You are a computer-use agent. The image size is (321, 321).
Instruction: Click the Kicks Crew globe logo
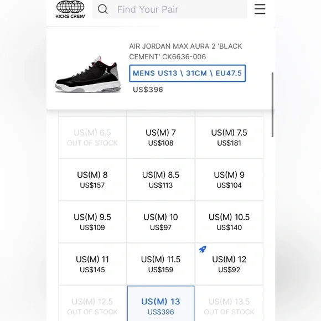pos(70,9)
